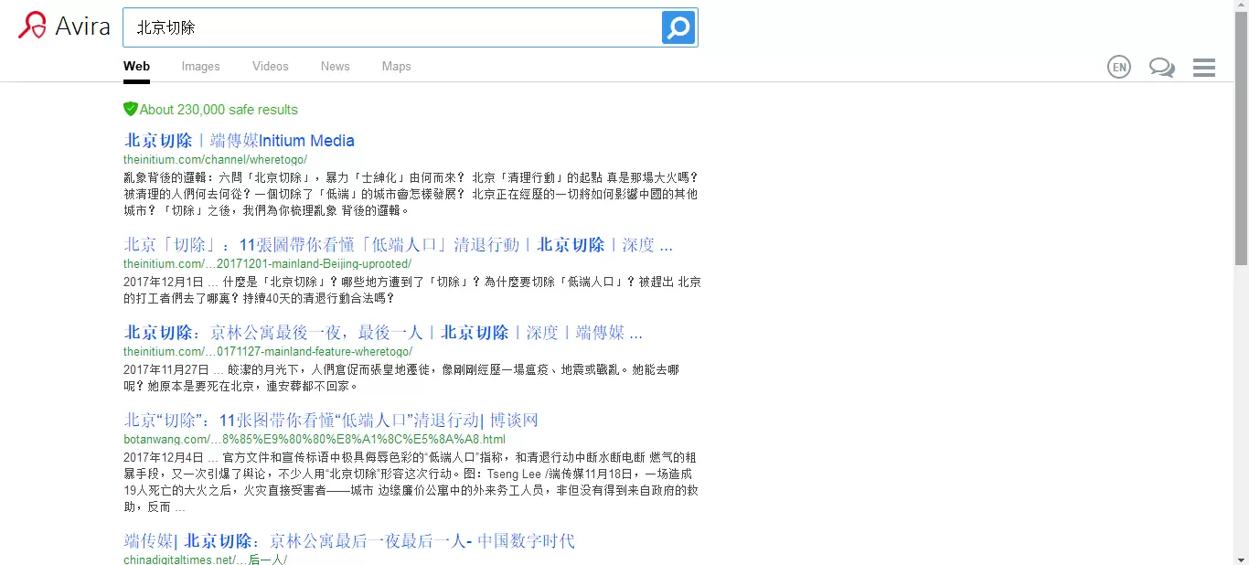The image size is (1249, 565).
Task: Open the 中国数字时代 result link
Action: [348, 541]
